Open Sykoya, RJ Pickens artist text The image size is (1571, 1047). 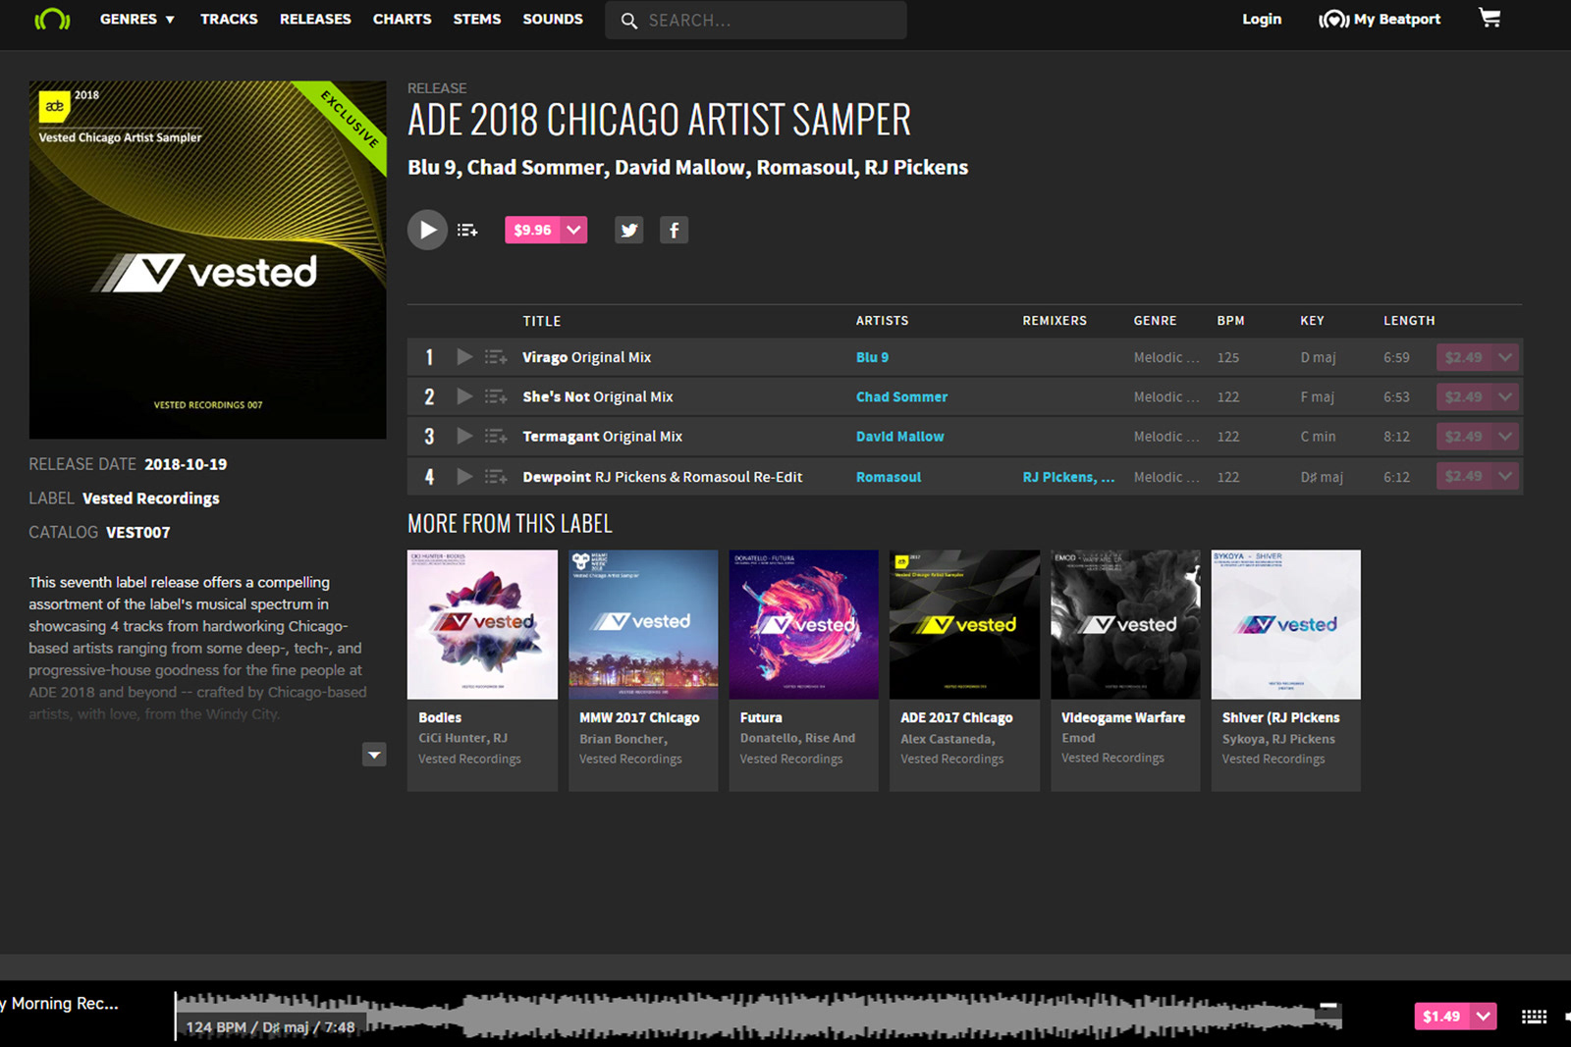click(1278, 739)
